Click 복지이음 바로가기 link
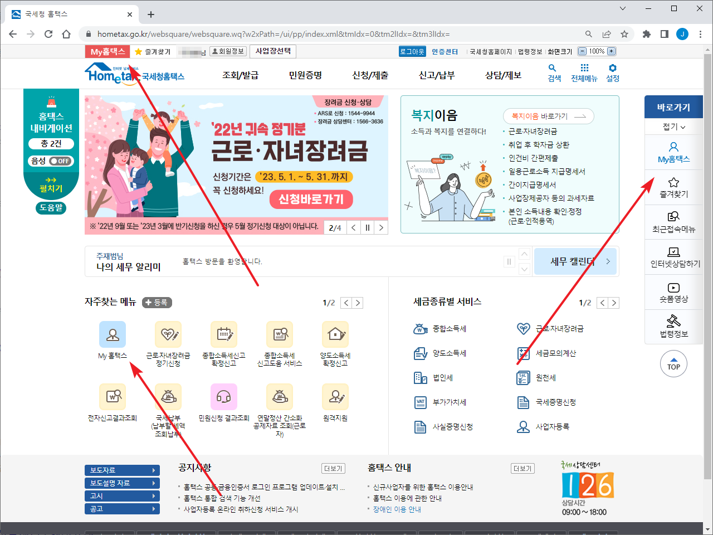Viewport: 713px width, 535px height. click(548, 116)
